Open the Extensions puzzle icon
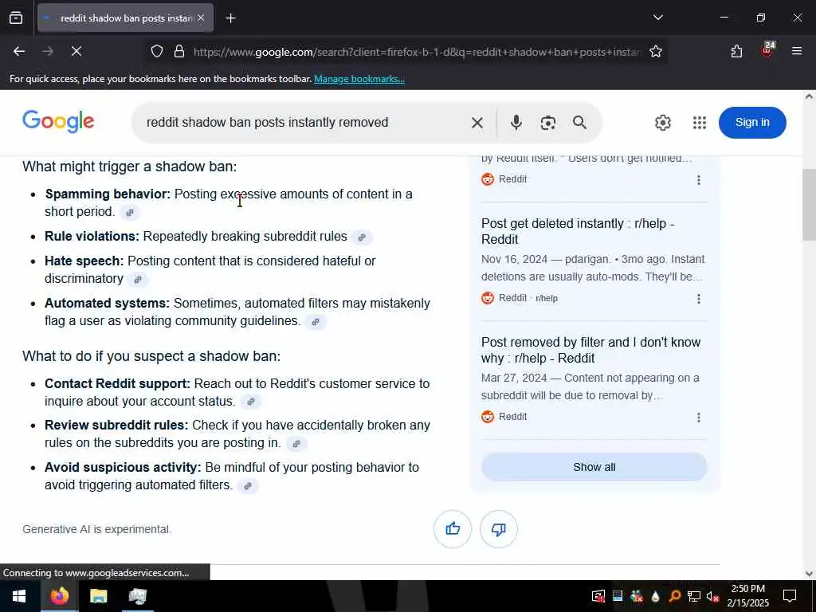Image resolution: width=816 pixels, height=612 pixels. coord(736,52)
